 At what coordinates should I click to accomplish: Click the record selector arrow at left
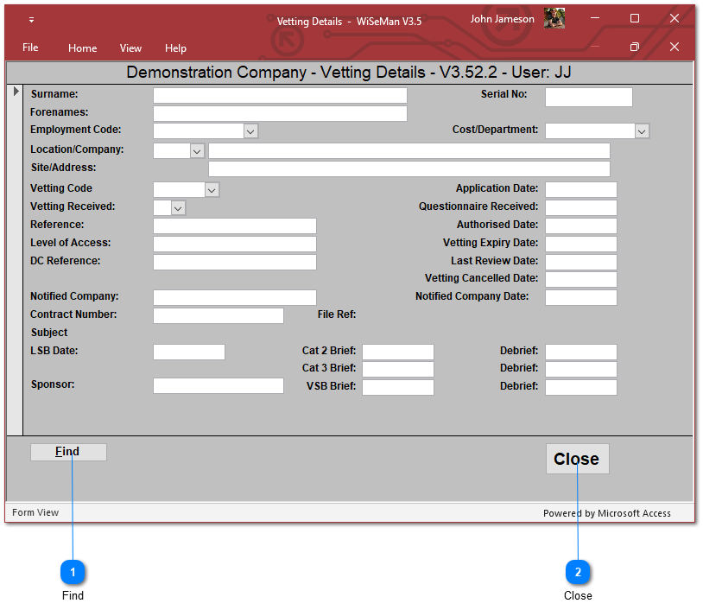point(16,91)
